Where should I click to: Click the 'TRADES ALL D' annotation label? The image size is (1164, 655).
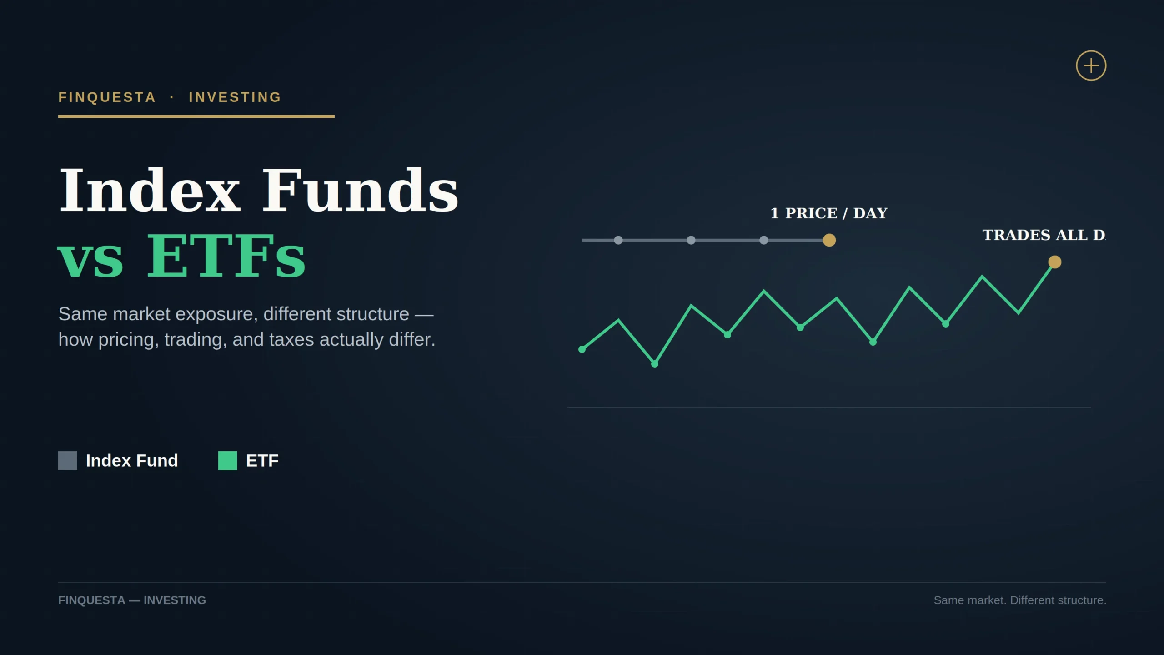coord(1044,235)
